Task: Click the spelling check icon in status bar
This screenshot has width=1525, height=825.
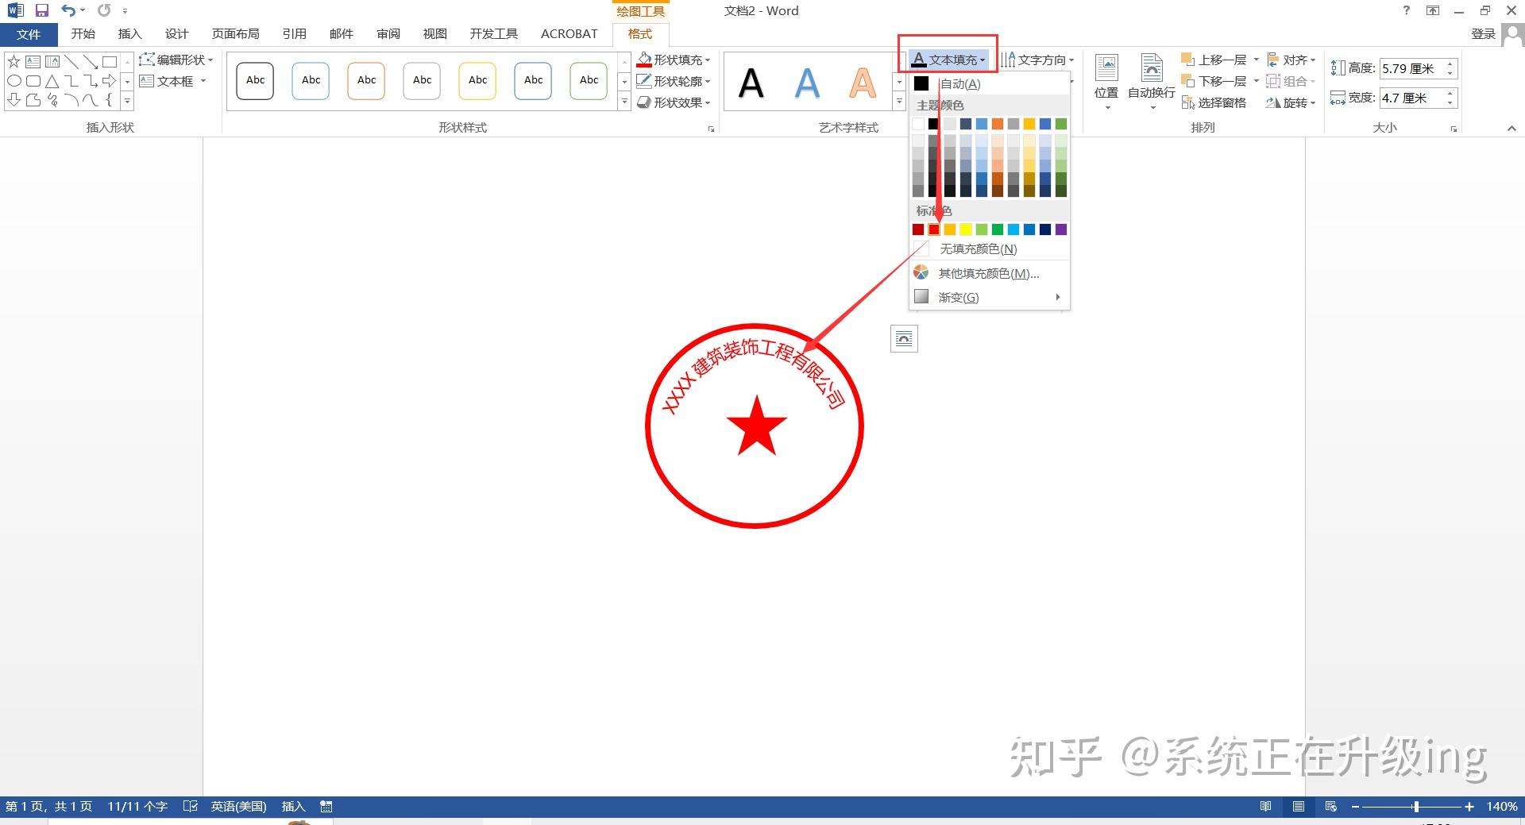Action: click(190, 806)
